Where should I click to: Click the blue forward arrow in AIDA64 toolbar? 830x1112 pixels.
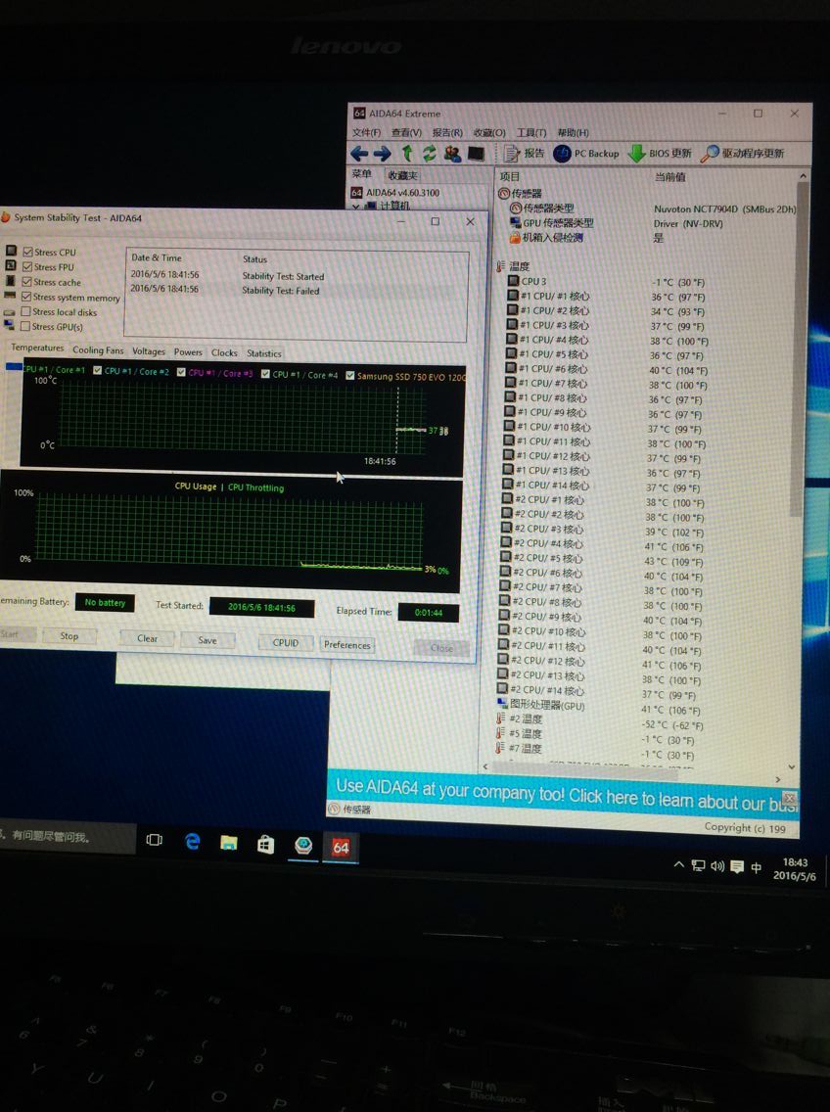383,153
